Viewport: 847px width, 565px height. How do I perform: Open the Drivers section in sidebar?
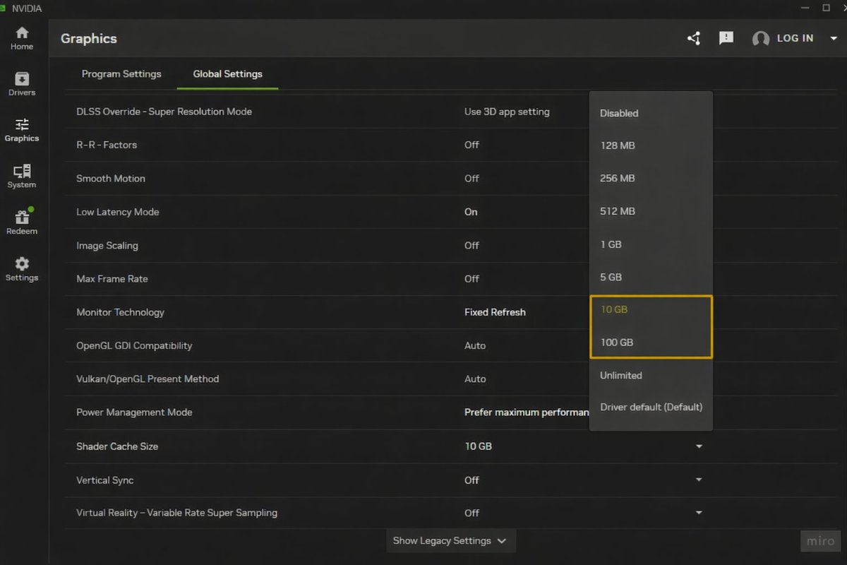pos(22,84)
